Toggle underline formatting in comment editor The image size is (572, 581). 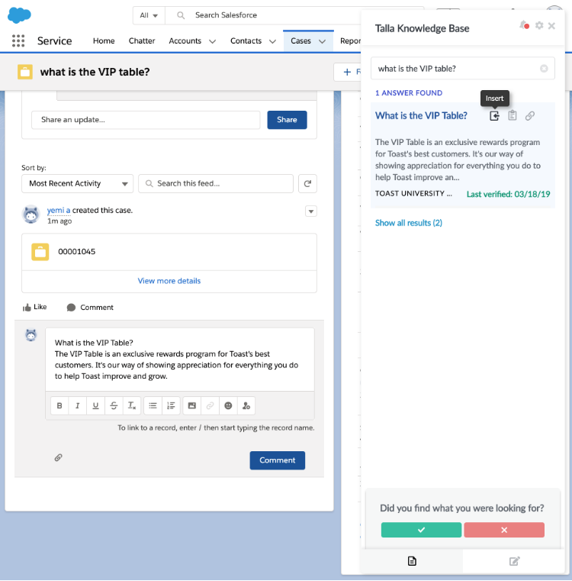click(x=95, y=405)
